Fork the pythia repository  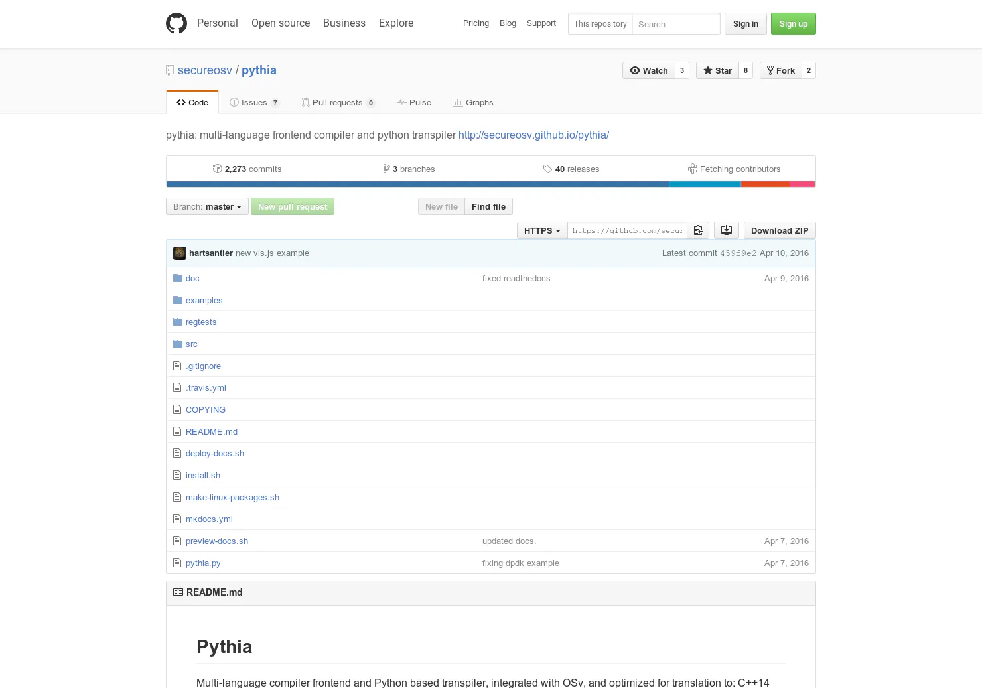tap(781, 70)
